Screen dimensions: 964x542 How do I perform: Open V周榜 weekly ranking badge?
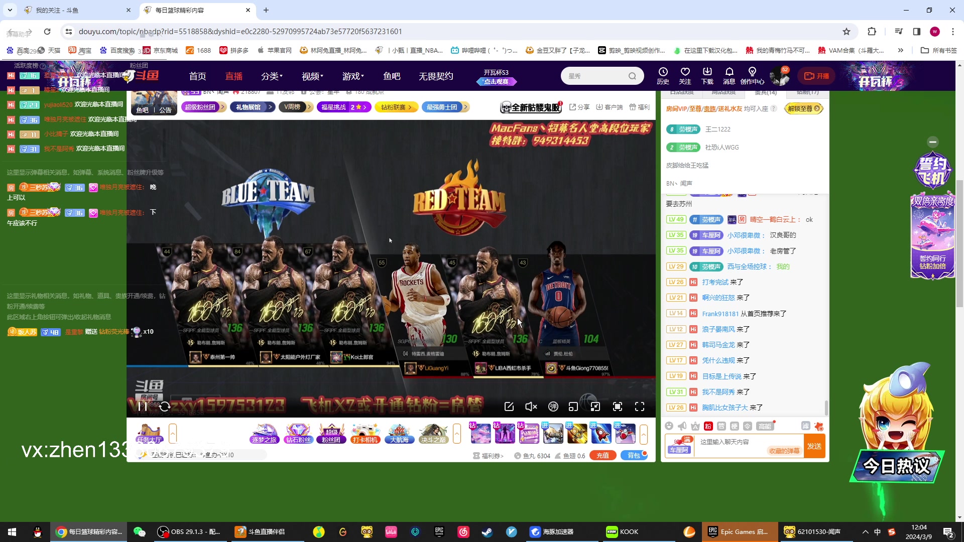(x=296, y=107)
